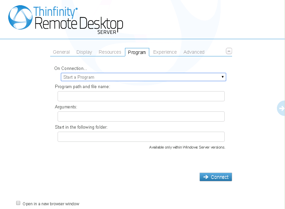Viewport: 285px width, 209px height.
Task: Click the 'Available only within Windows Server versions.' note
Action: (x=187, y=147)
